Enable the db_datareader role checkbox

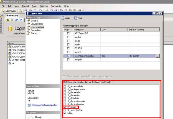click(65, 92)
